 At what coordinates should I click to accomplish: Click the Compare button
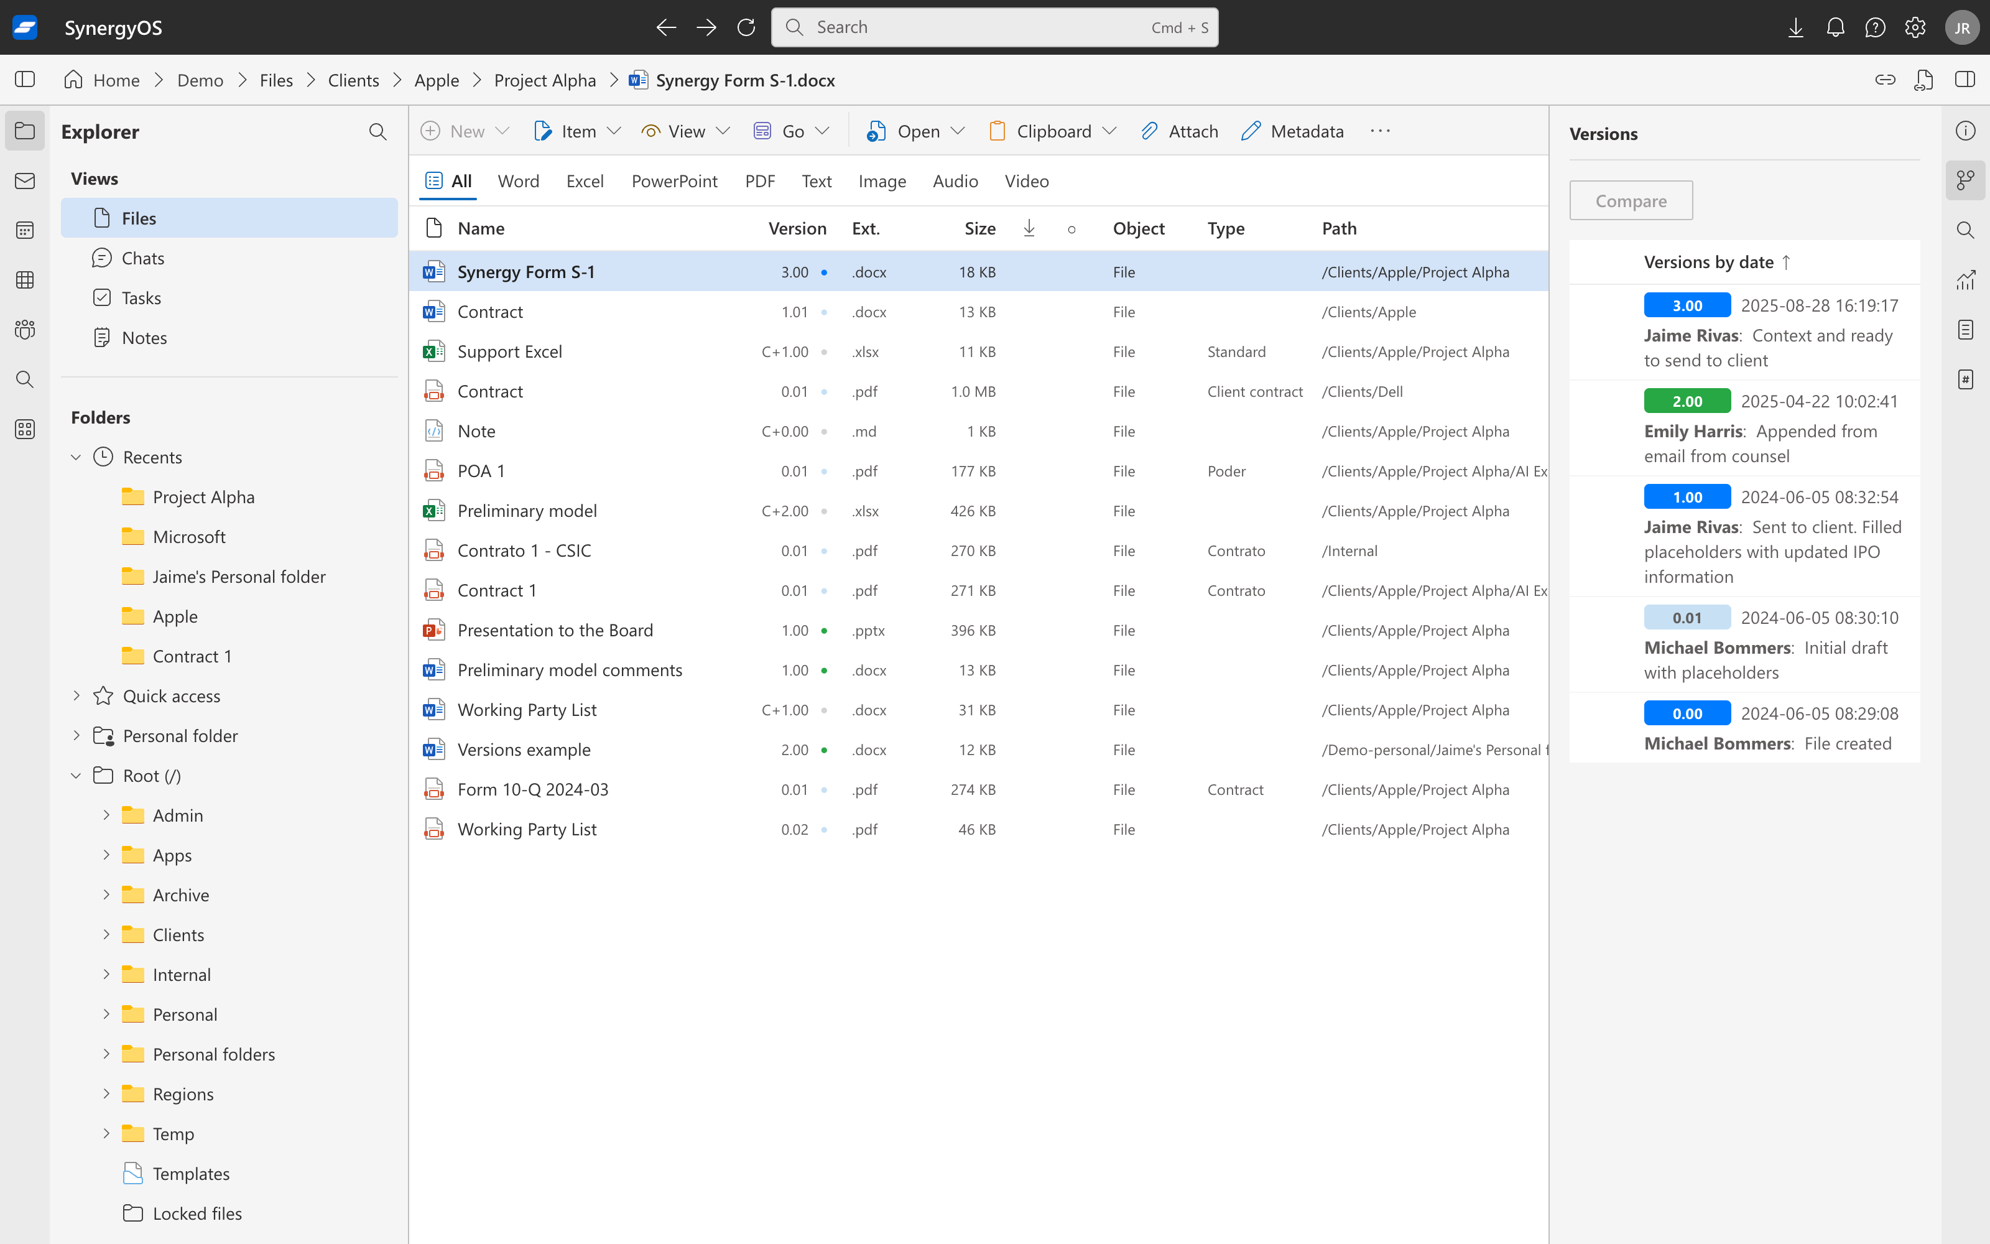pos(1631,201)
